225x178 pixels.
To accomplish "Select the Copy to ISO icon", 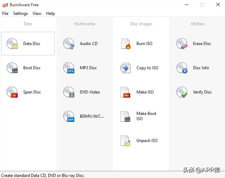I will (x=125, y=68).
